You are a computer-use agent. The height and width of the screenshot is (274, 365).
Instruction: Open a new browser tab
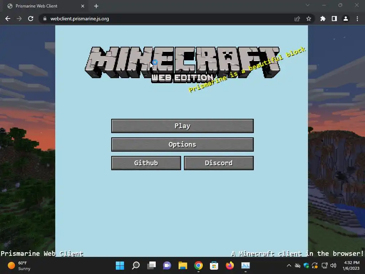click(x=96, y=6)
